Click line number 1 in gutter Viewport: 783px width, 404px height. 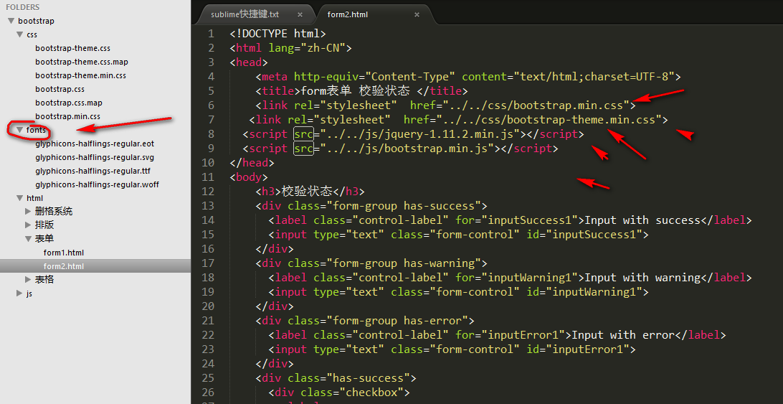click(212, 34)
